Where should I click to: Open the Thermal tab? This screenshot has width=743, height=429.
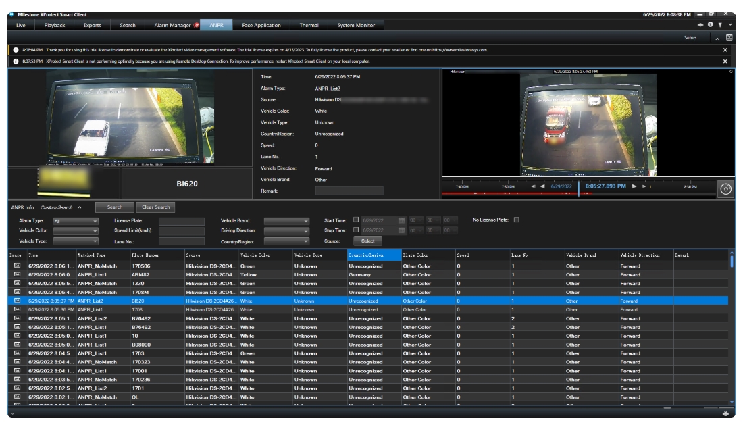click(309, 25)
